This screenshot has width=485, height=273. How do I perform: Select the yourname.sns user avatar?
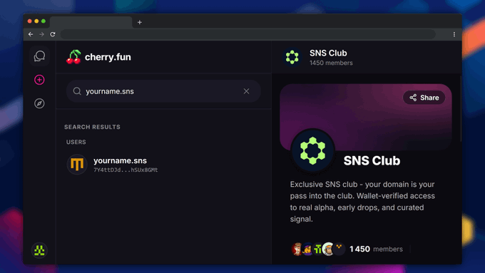coord(77,164)
